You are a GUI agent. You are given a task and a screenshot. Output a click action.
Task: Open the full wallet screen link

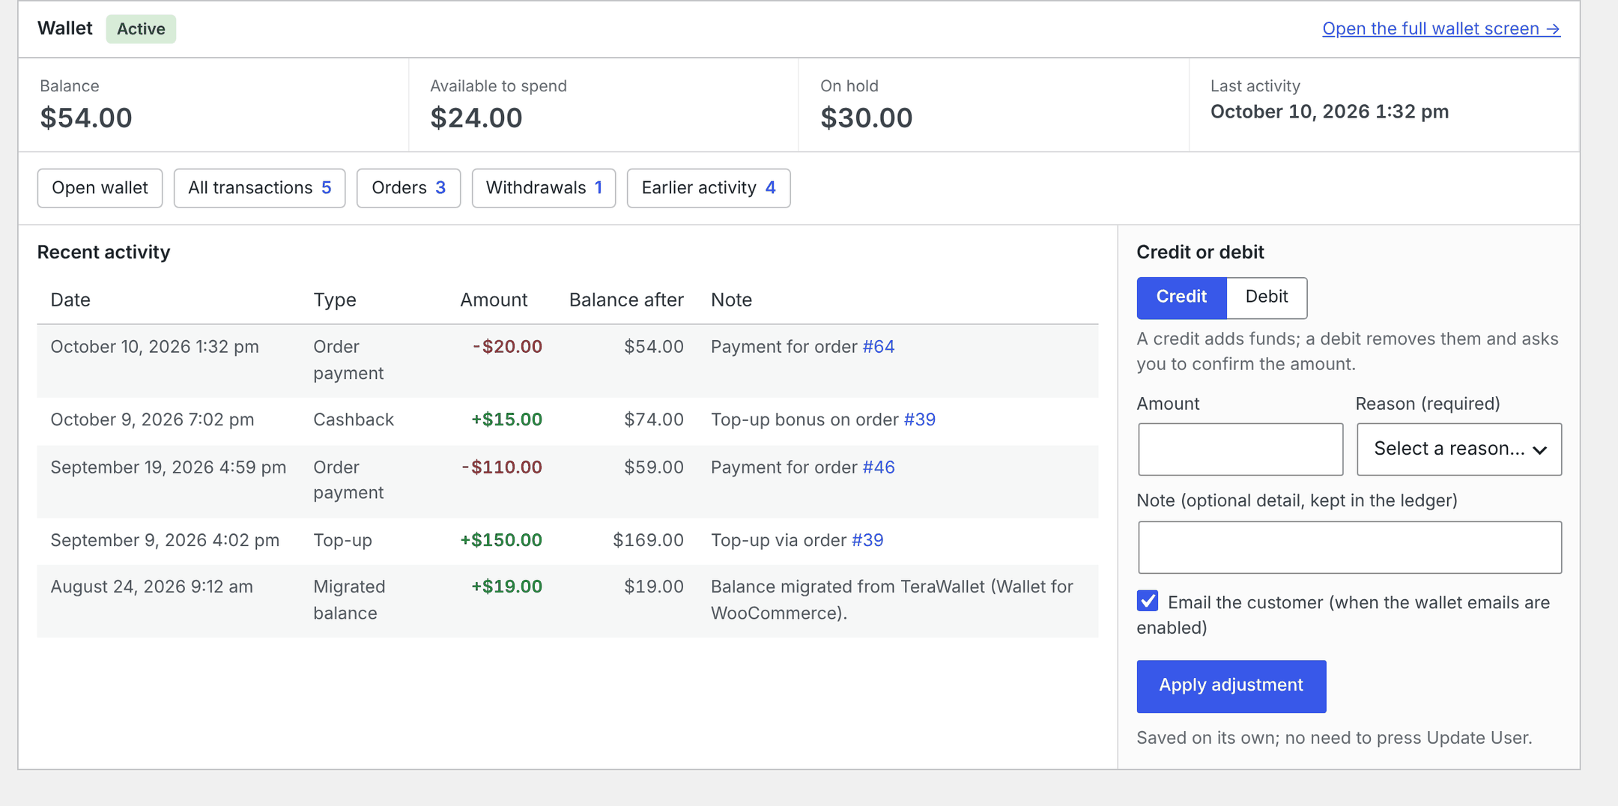point(1440,28)
